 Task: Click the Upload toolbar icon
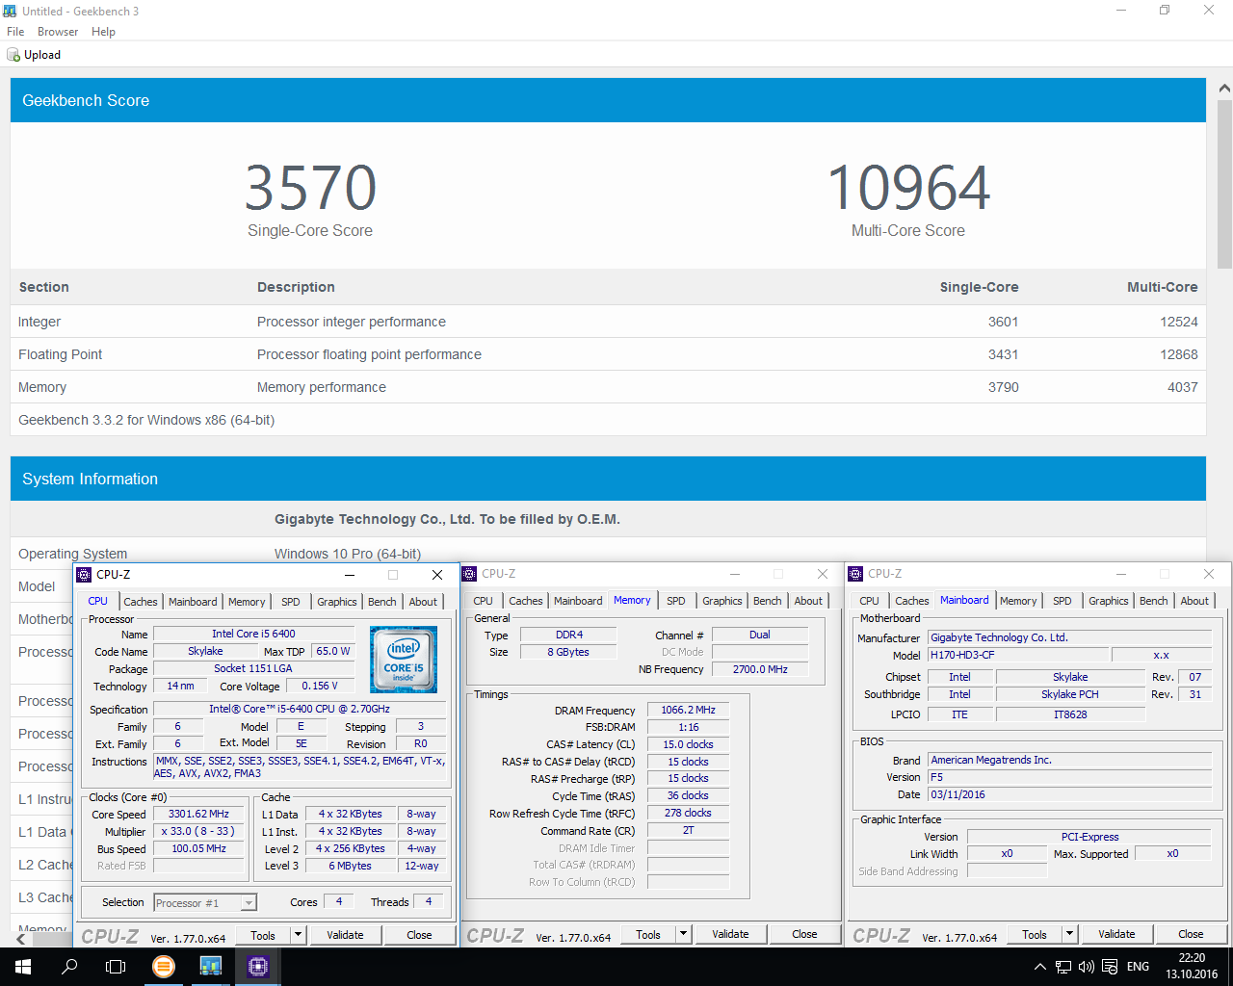click(14, 55)
